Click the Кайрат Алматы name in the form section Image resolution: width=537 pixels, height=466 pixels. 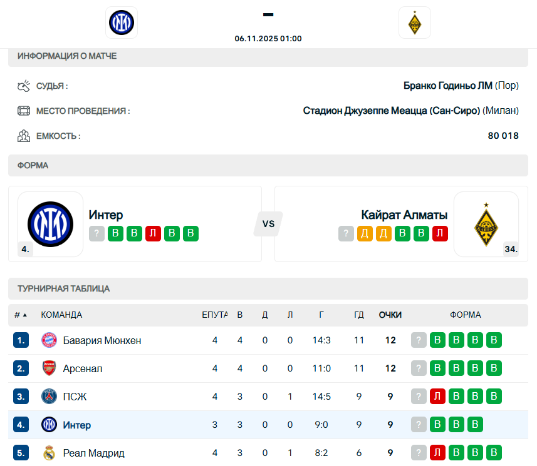(404, 215)
